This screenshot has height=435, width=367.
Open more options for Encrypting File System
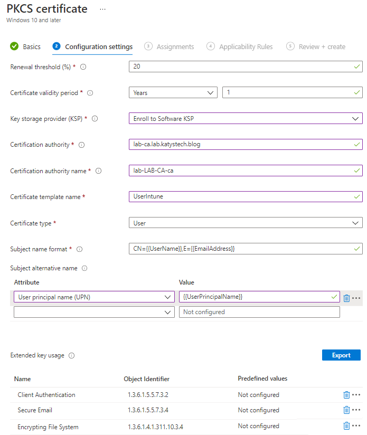click(x=356, y=426)
